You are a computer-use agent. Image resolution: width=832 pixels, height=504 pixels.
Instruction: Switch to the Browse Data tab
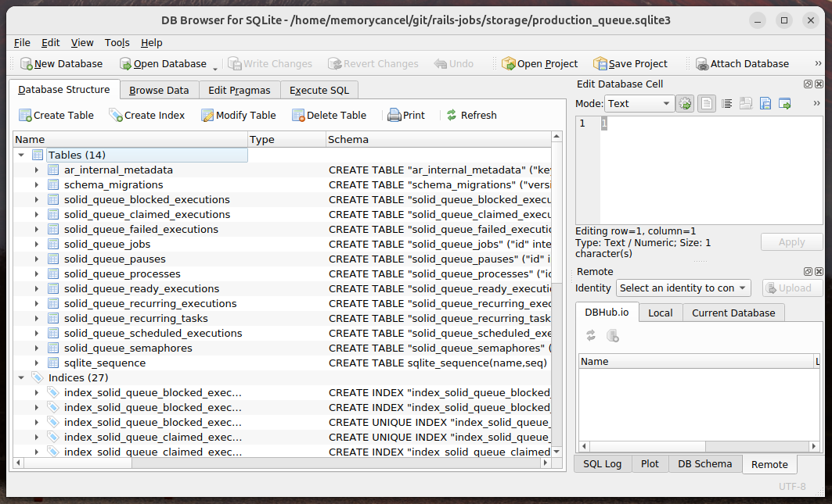(159, 90)
